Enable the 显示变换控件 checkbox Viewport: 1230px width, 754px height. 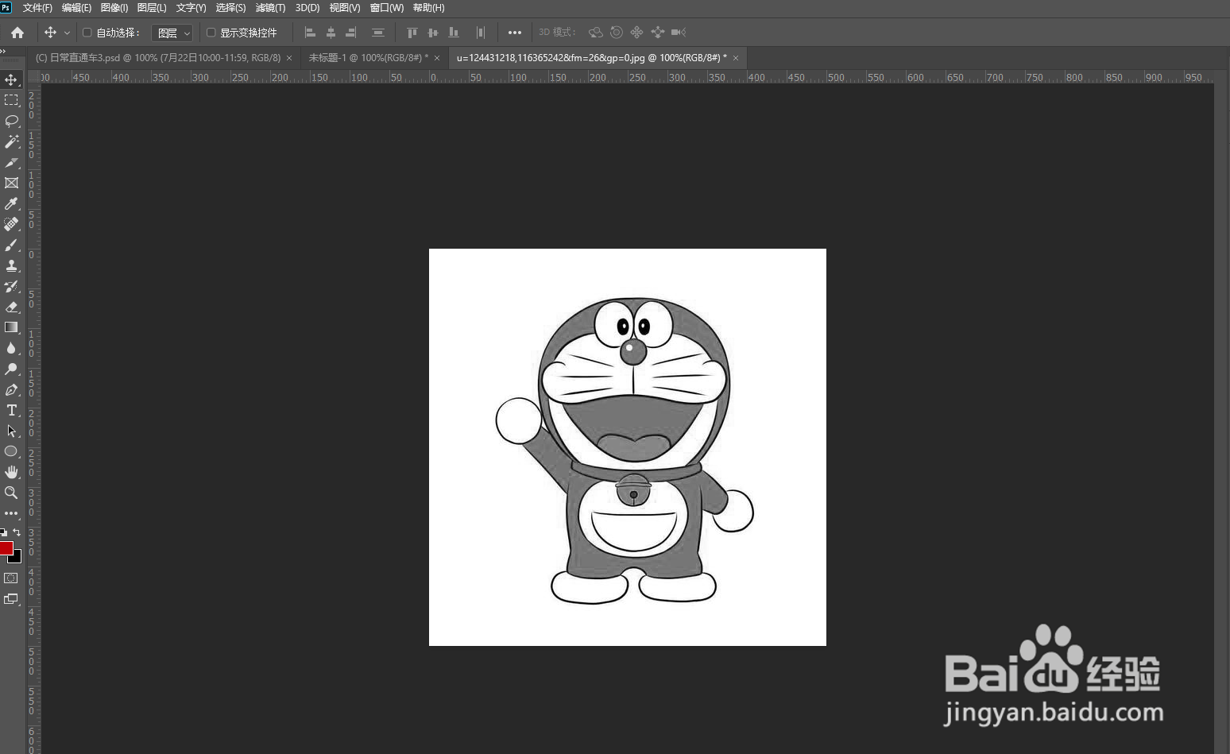coord(211,33)
